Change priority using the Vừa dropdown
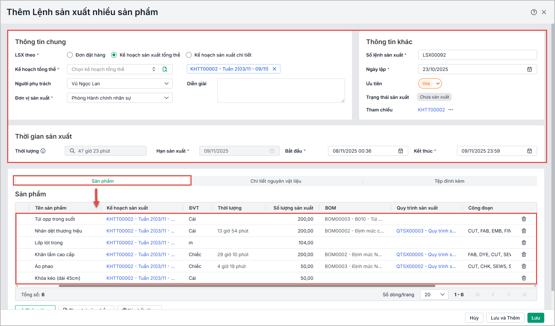555x326 pixels. tap(430, 83)
